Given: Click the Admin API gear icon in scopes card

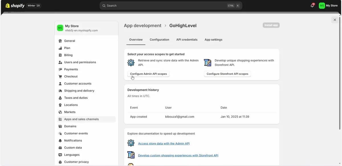Looking at the screenshot, I should 131,63.
